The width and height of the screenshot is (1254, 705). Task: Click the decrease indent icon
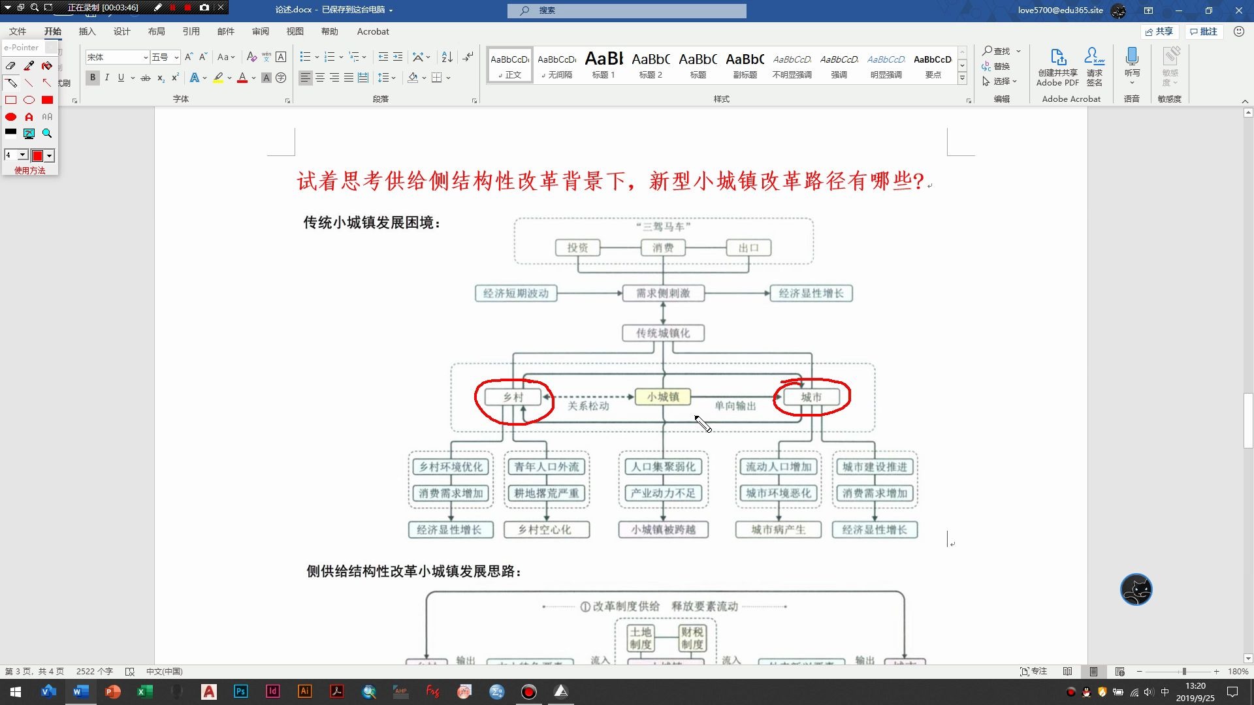click(383, 57)
